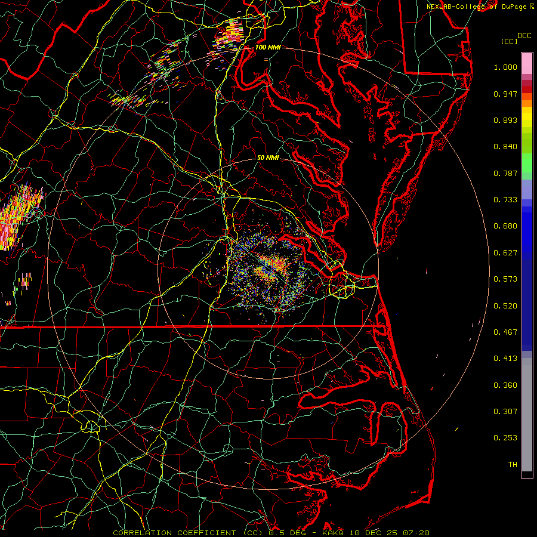Select the 0.467 legend value

click(505, 332)
